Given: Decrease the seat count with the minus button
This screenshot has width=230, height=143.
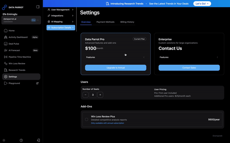Looking at the screenshot, I should point(85,95).
